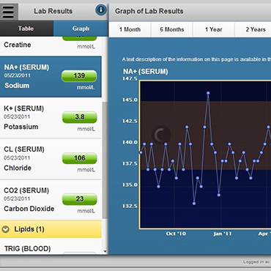
Task: Click the lab list scrollbar thumb
Action: (x=105, y=160)
